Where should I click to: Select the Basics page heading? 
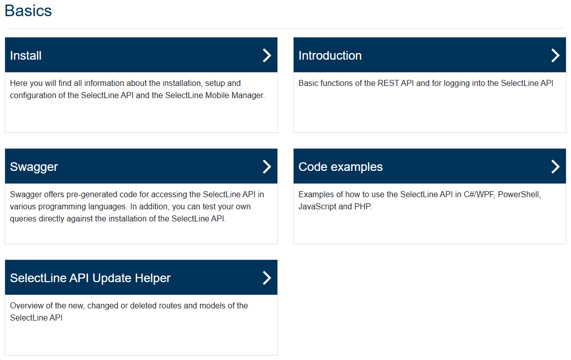click(28, 11)
